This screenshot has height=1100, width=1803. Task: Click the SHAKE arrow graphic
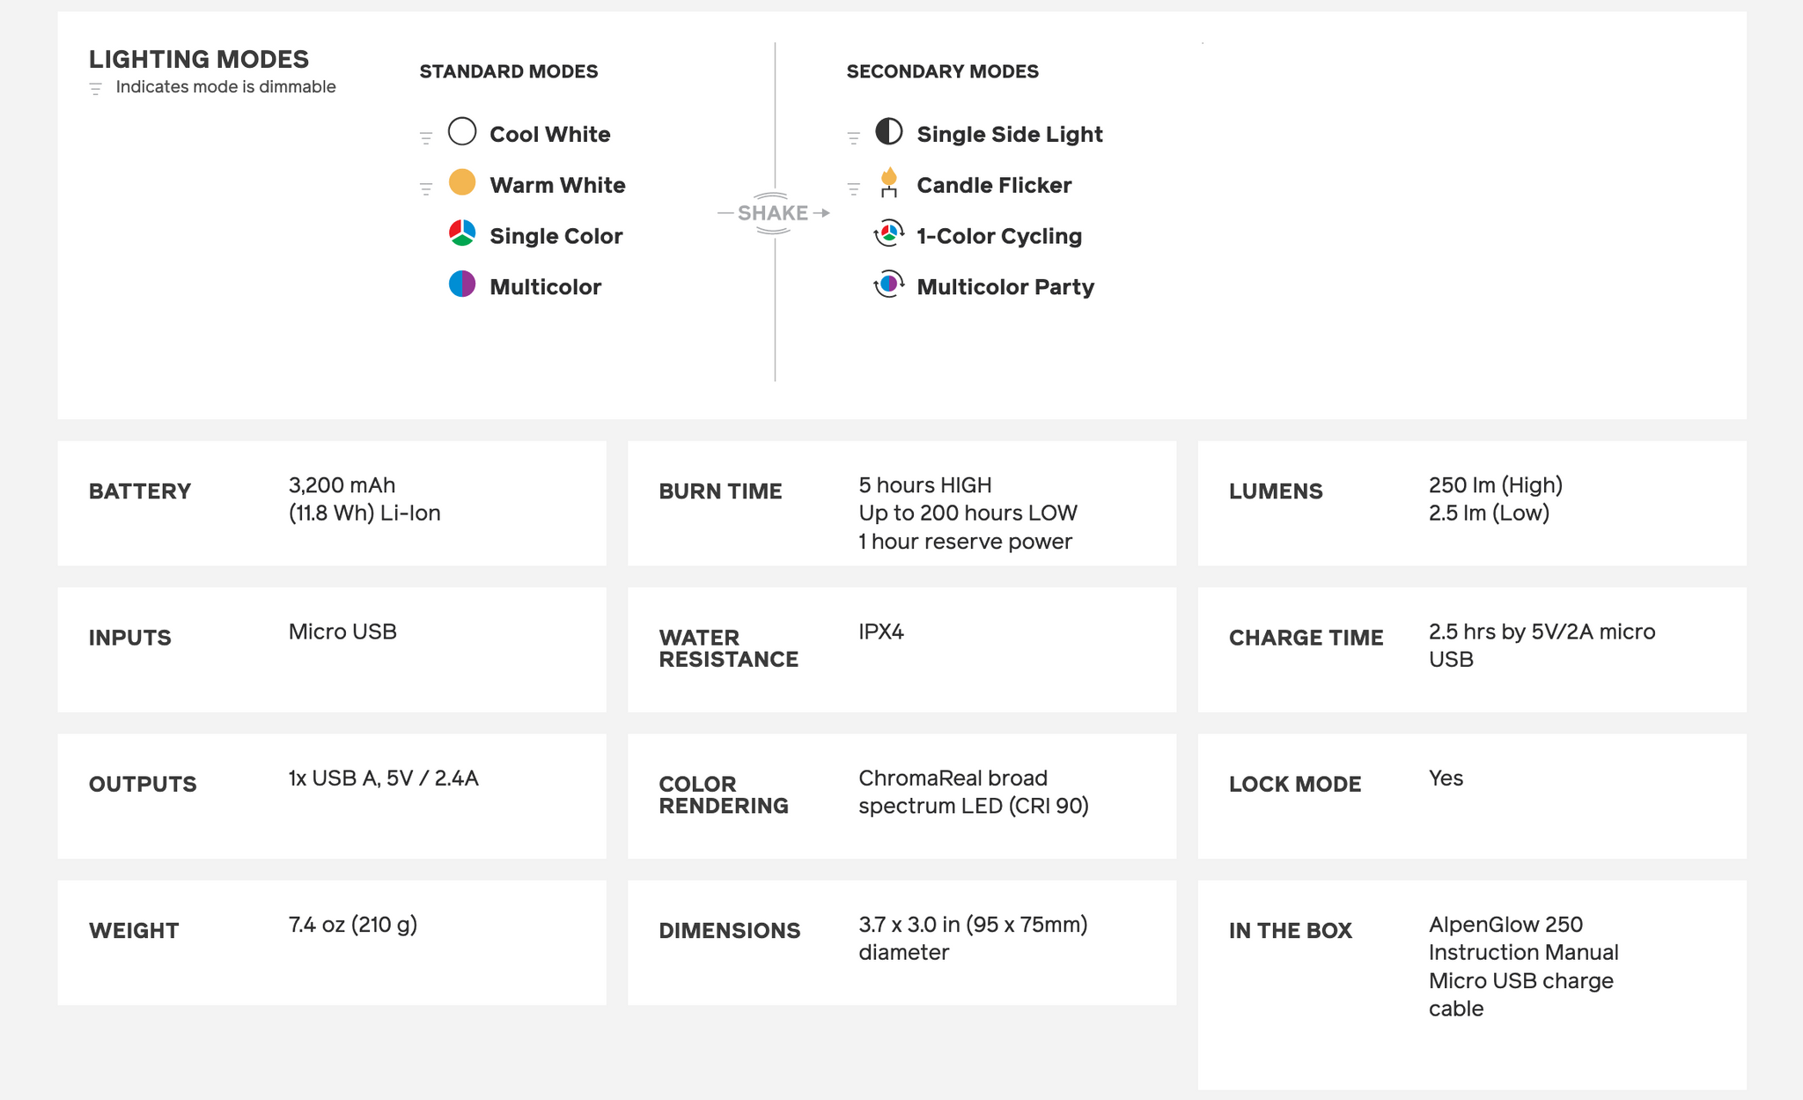773,213
